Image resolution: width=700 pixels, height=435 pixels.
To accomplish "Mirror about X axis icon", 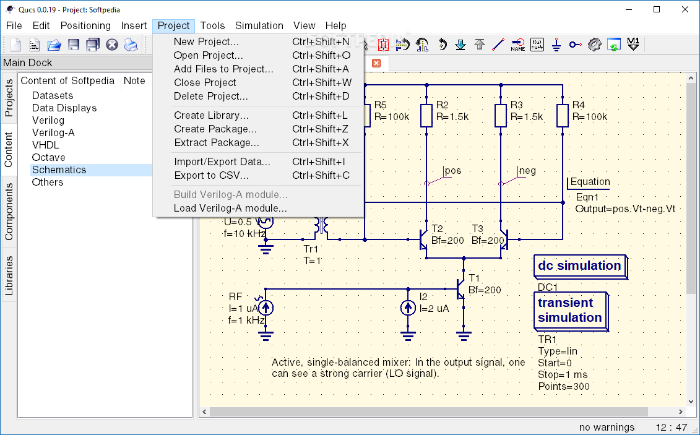I will [403, 45].
